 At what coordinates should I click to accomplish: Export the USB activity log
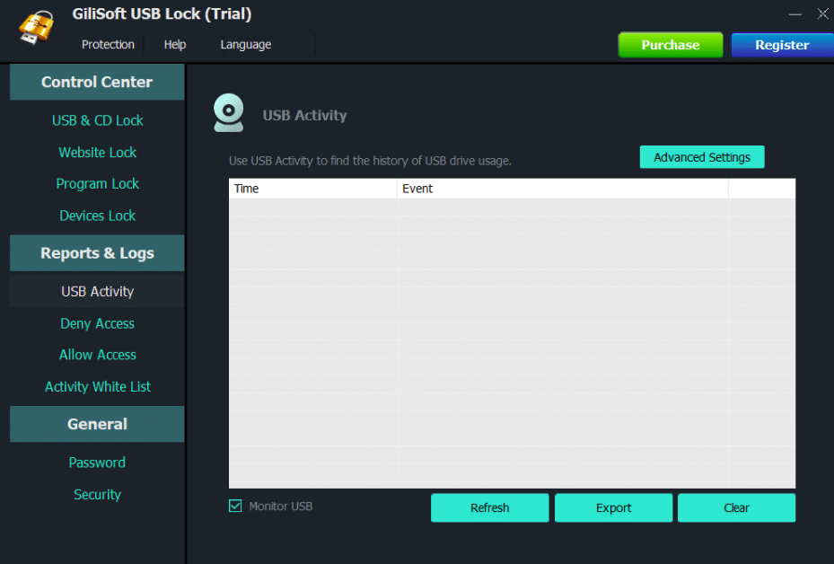(x=614, y=507)
